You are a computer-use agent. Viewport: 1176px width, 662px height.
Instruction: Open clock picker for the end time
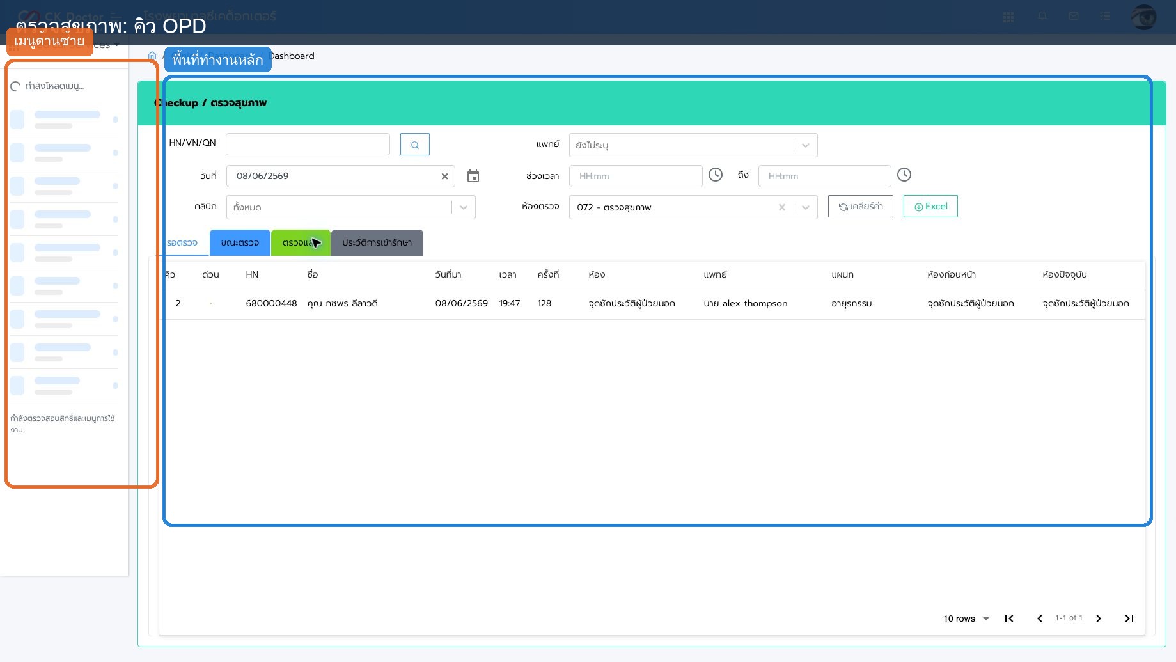tap(904, 175)
